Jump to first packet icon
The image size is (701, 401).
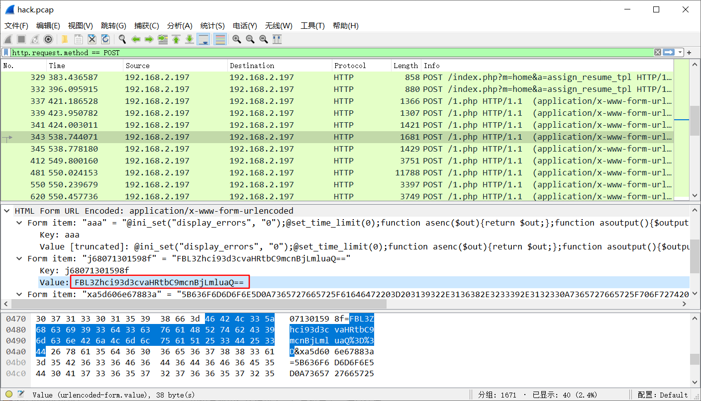coord(176,39)
